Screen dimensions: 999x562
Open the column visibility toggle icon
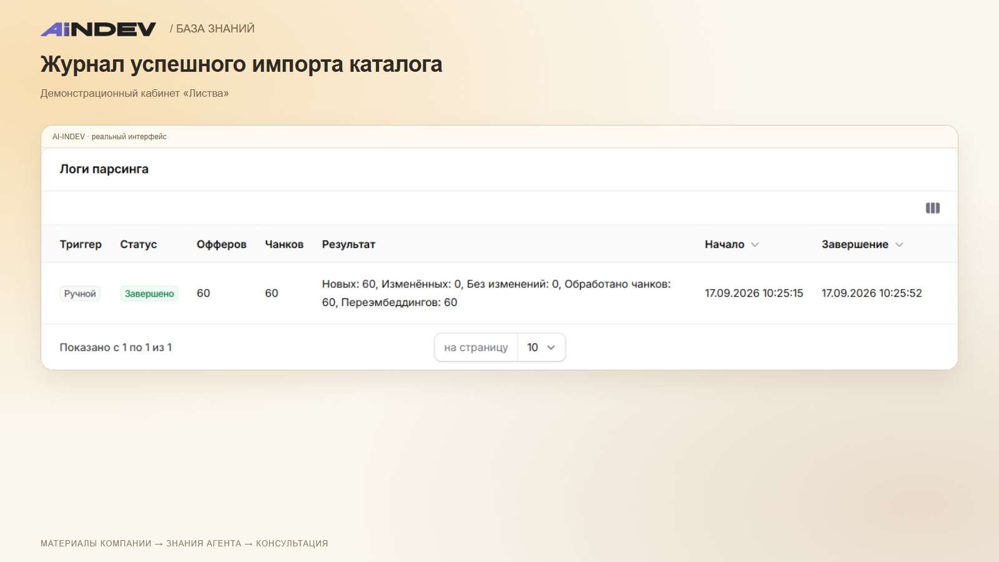[x=932, y=208]
